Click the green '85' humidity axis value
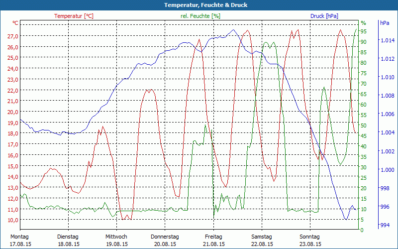This screenshot has height=249, width=398. (x=364, y=53)
